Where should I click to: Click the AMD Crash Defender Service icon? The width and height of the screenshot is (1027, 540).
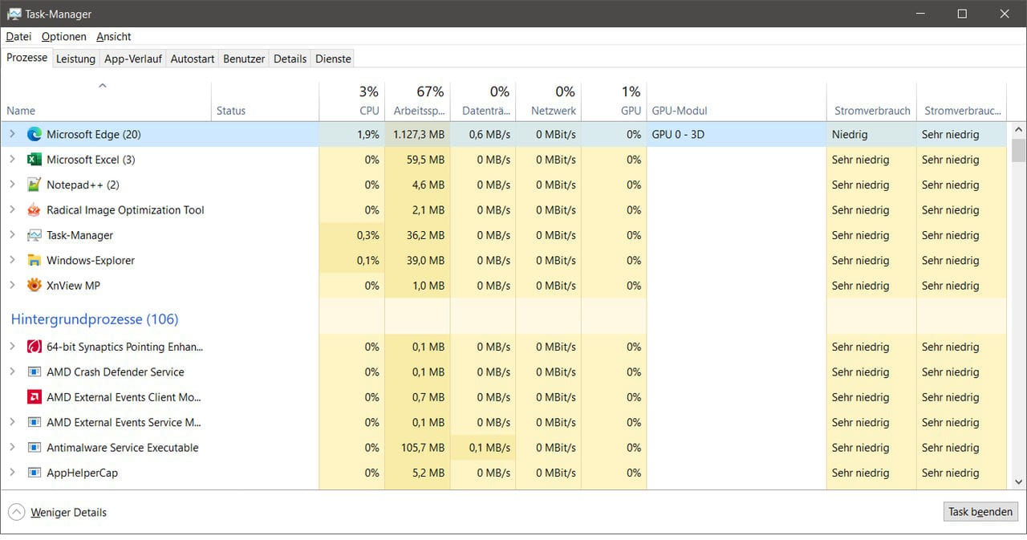tap(34, 372)
